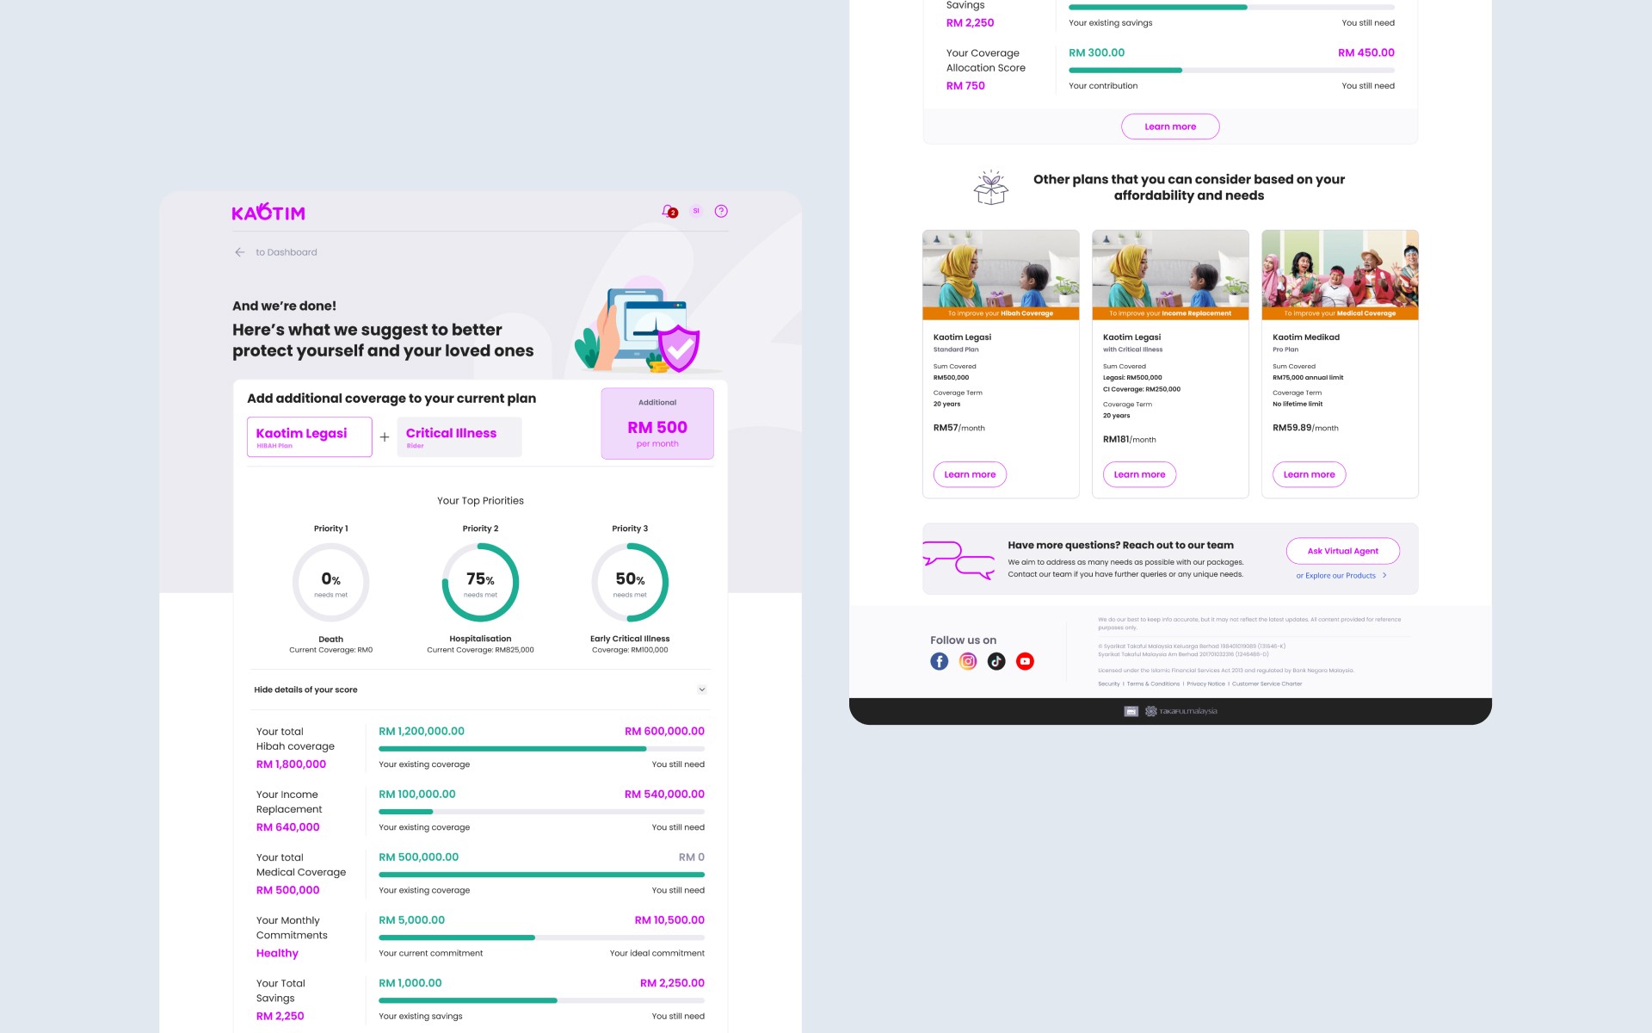1652x1033 pixels.
Task: Open the Facebook social icon
Action: pyautogui.click(x=939, y=661)
